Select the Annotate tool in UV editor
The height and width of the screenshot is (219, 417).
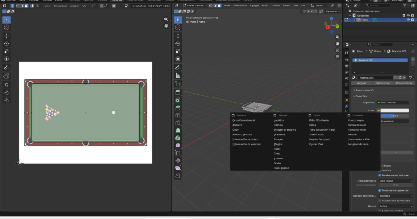click(x=6, y=67)
